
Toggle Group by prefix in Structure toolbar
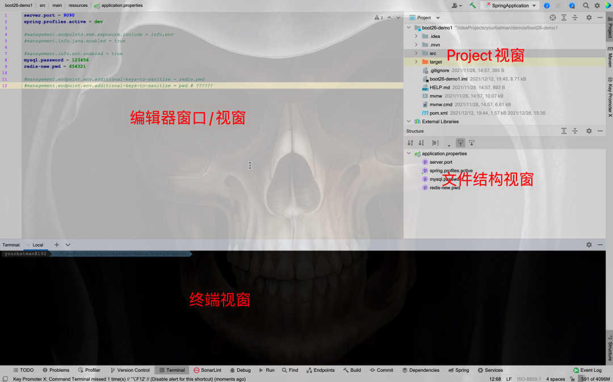(x=435, y=143)
